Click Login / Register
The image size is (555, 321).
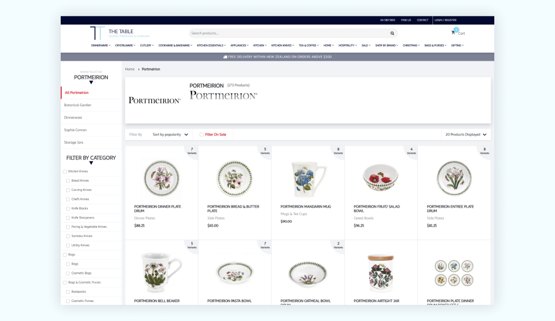[446, 20]
